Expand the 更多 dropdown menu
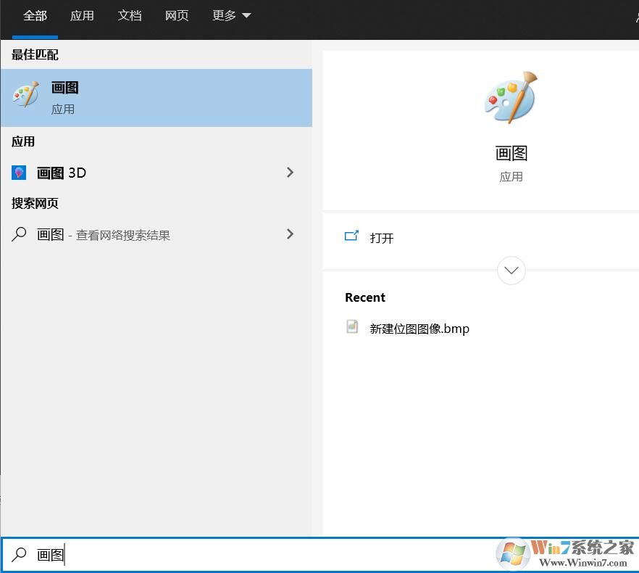639x573 pixels. coord(230,15)
